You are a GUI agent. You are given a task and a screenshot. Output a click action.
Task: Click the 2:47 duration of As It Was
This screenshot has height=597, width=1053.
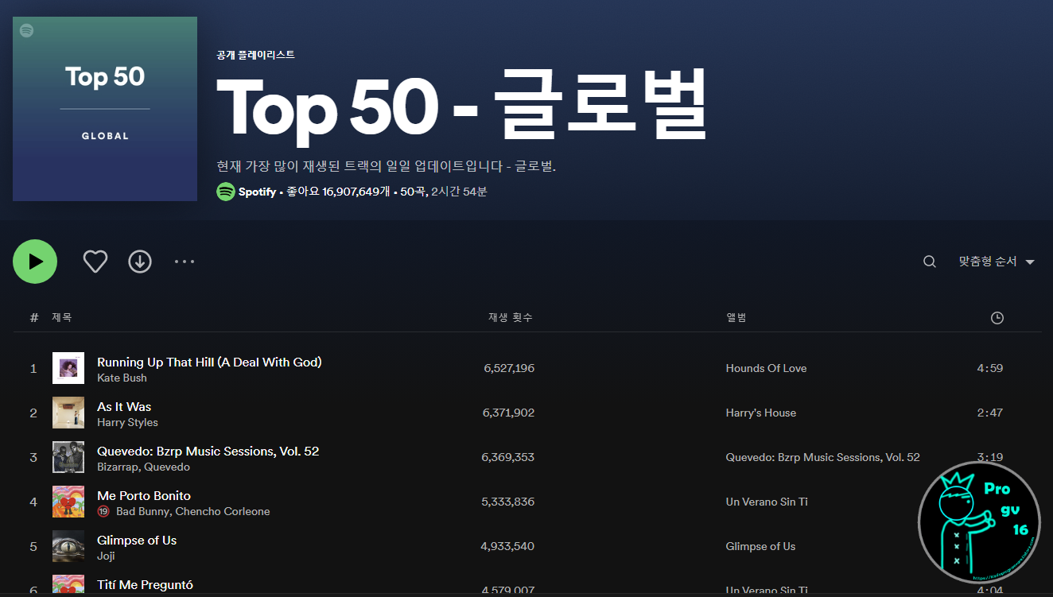point(990,413)
